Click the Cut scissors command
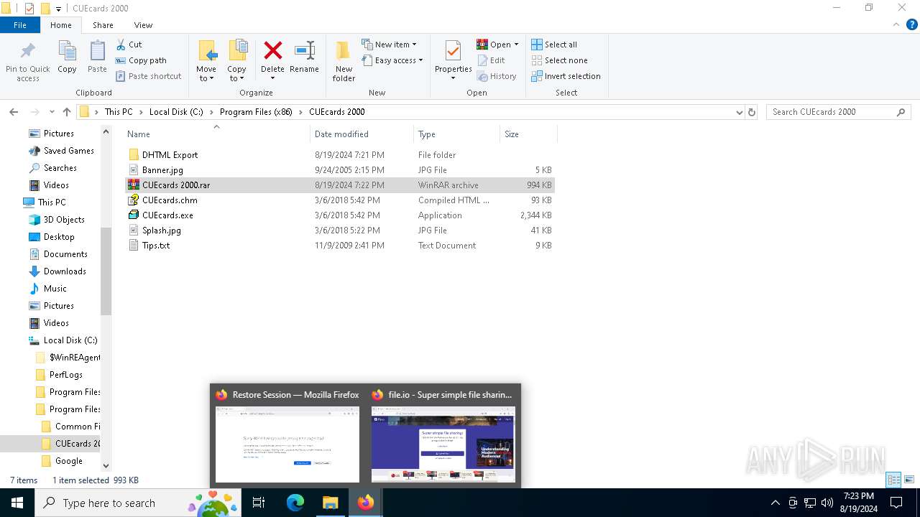920x517 pixels. [129, 45]
